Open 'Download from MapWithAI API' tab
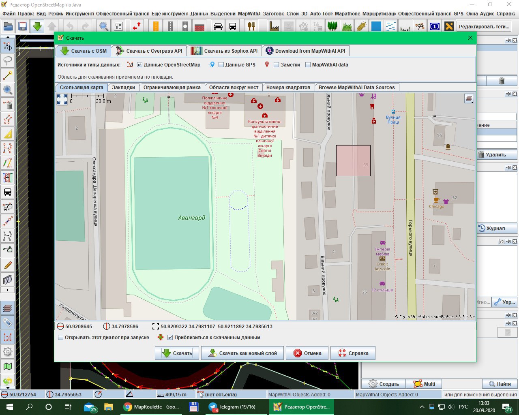 tap(306, 51)
